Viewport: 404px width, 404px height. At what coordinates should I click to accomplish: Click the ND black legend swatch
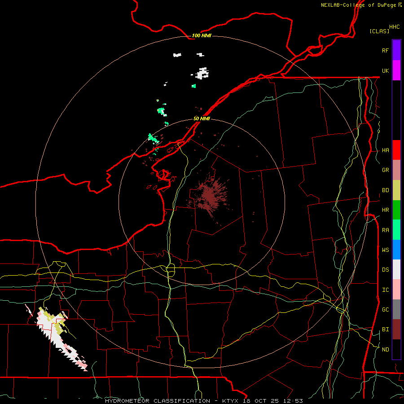(x=396, y=349)
